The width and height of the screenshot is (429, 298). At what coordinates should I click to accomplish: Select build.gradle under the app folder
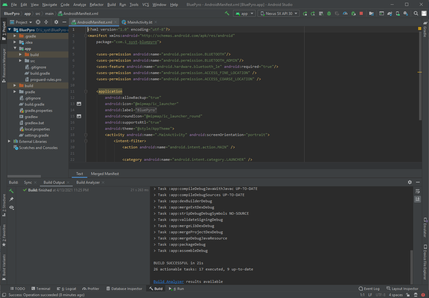[x=40, y=73]
